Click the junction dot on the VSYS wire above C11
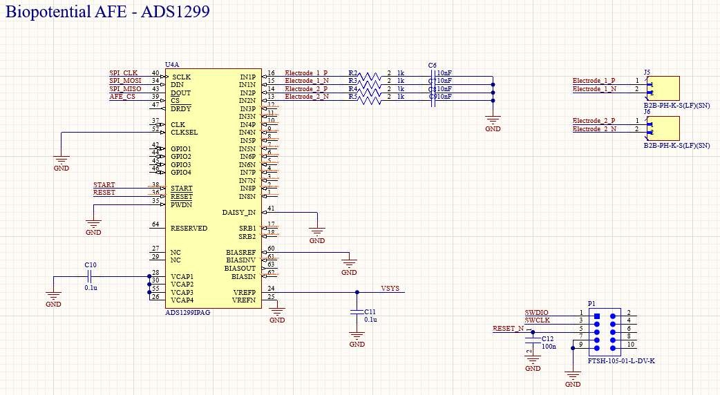 tap(357, 292)
